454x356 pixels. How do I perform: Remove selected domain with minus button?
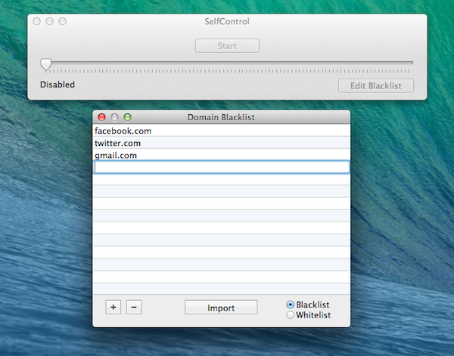(134, 307)
